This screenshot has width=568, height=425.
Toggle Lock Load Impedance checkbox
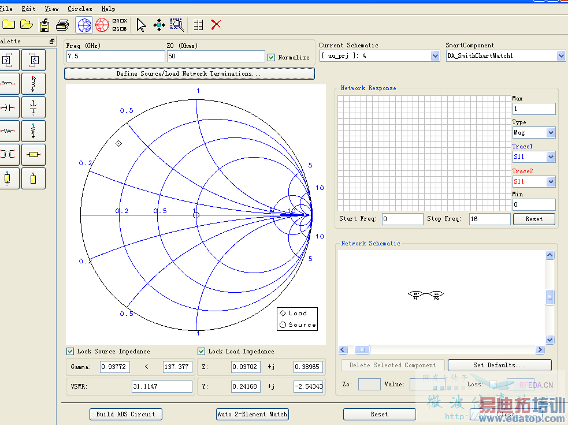(202, 351)
